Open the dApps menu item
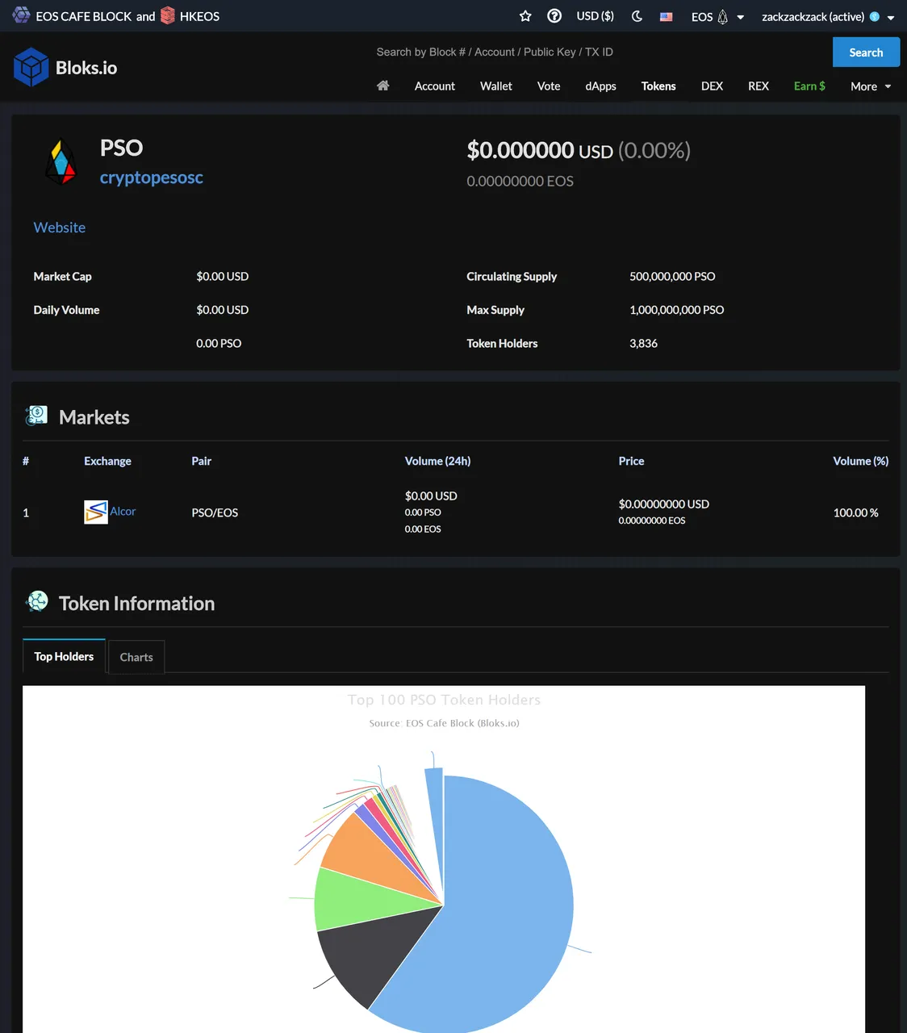 tap(600, 86)
